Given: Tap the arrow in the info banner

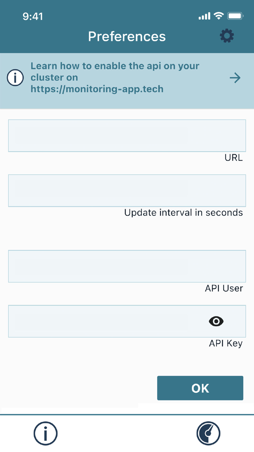Looking at the screenshot, I should (x=235, y=77).
